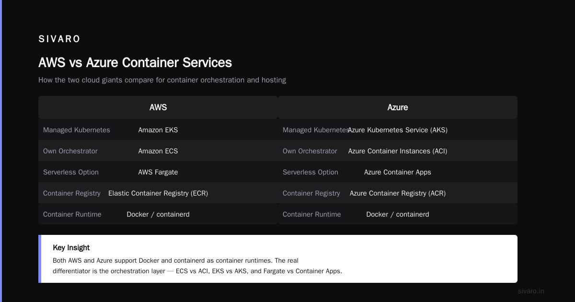575x302 pixels.
Task: Click Container Runtime label in AWS column
Action: (72, 214)
